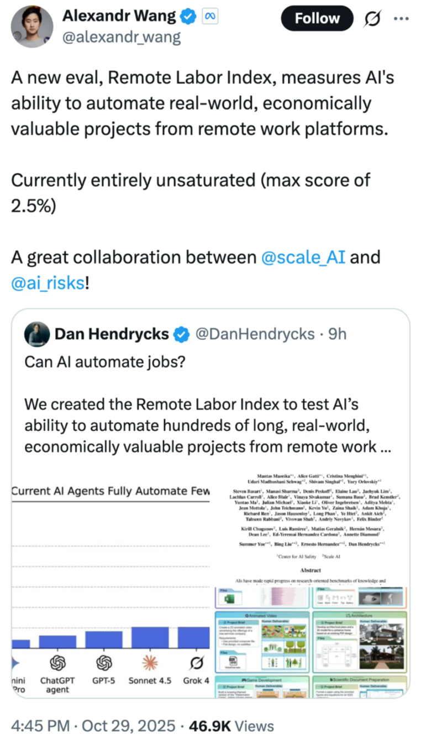Image resolution: width=421 pixels, height=745 pixels.
Task: Click the verified badge next to Alexandr Wang
Action: point(188,16)
